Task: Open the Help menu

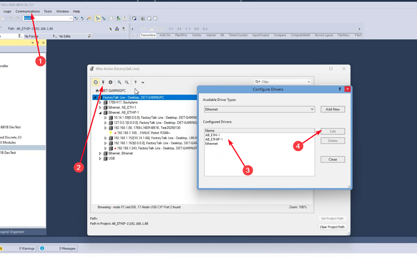Action: click(76, 12)
